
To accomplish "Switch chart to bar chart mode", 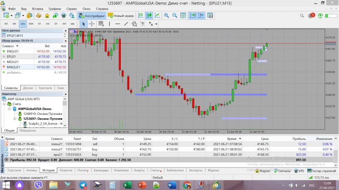I will click(x=141, y=16).
